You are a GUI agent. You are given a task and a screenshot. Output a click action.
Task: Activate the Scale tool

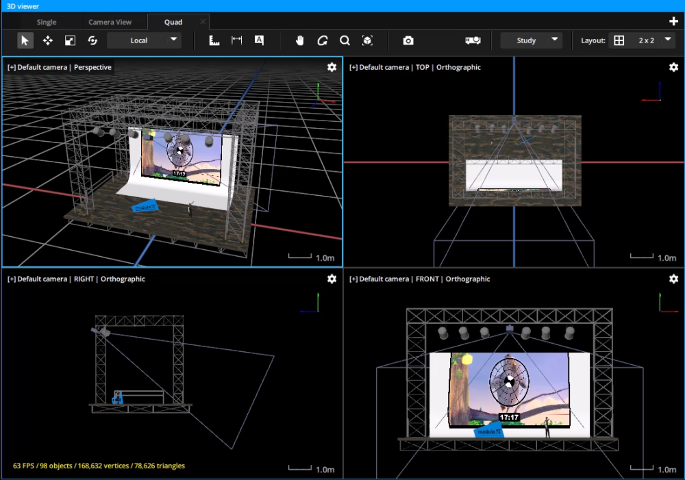70,40
